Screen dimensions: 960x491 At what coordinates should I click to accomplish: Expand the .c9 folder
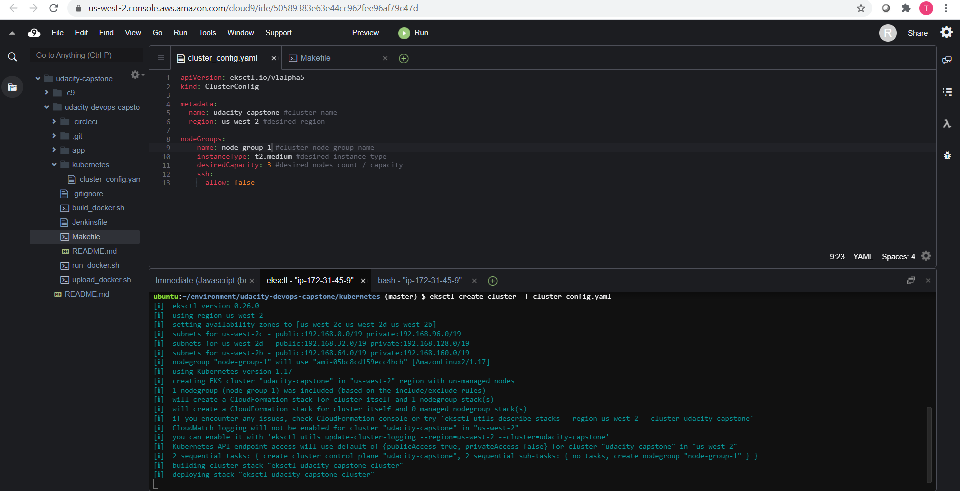[x=46, y=93]
